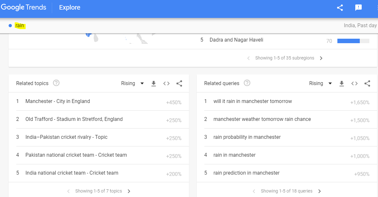
Task: Click the highlighted 'rain' search term
Action: (x=20, y=25)
